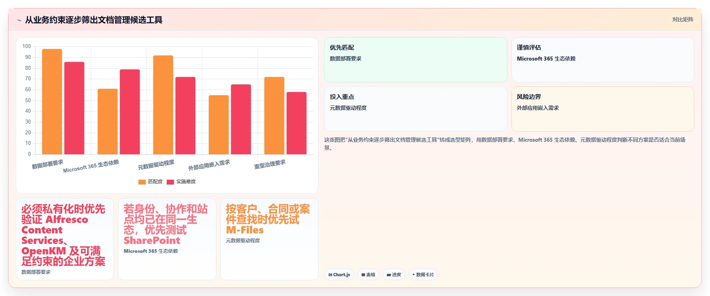Toggle the red 实施难度 legend swatch
The height and width of the screenshot is (296, 710).
click(170, 182)
